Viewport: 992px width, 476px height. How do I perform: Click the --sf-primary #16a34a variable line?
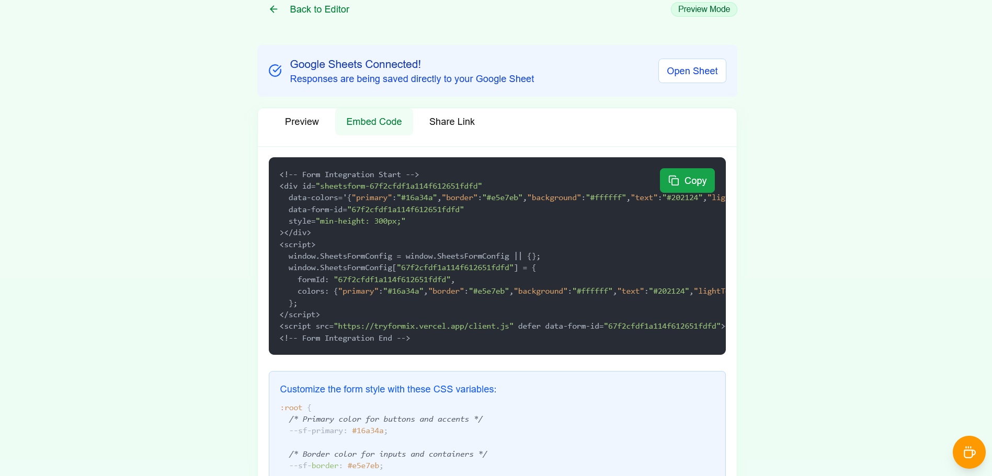[x=338, y=431]
